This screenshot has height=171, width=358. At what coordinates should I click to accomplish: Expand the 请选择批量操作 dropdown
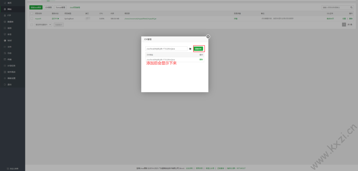43,25
